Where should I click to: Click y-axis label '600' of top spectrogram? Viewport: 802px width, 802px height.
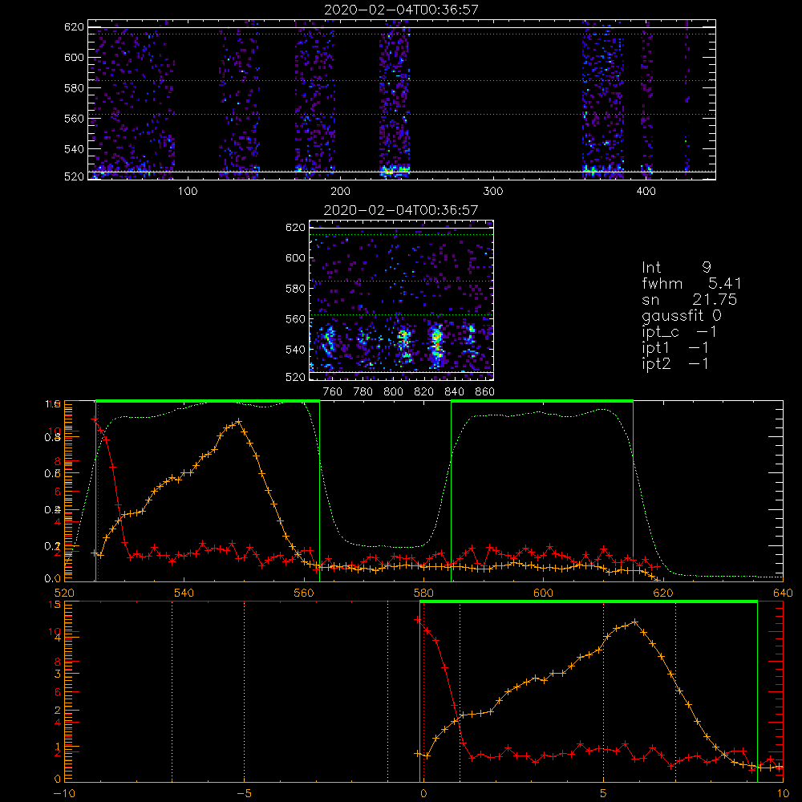coord(74,57)
